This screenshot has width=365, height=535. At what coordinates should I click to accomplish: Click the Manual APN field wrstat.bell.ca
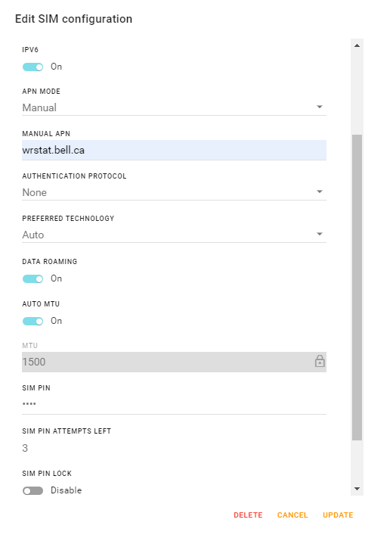(174, 150)
